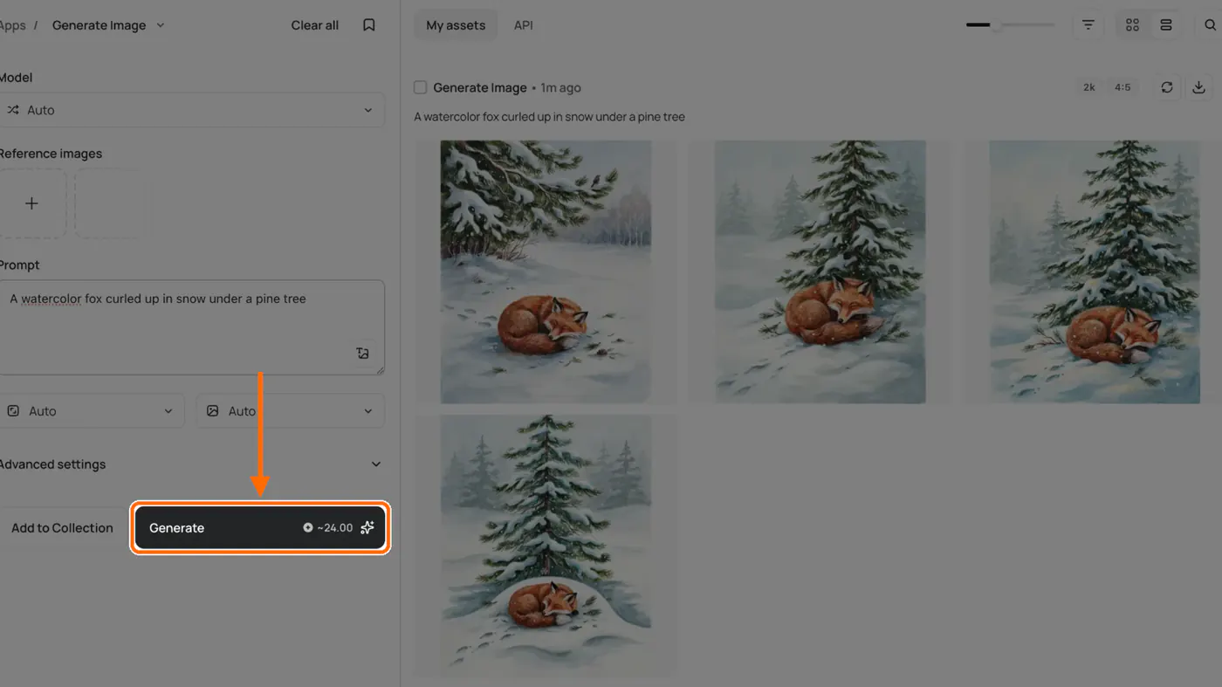Switch to grid view layout
The width and height of the screenshot is (1222, 687).
coord(1133,25)
